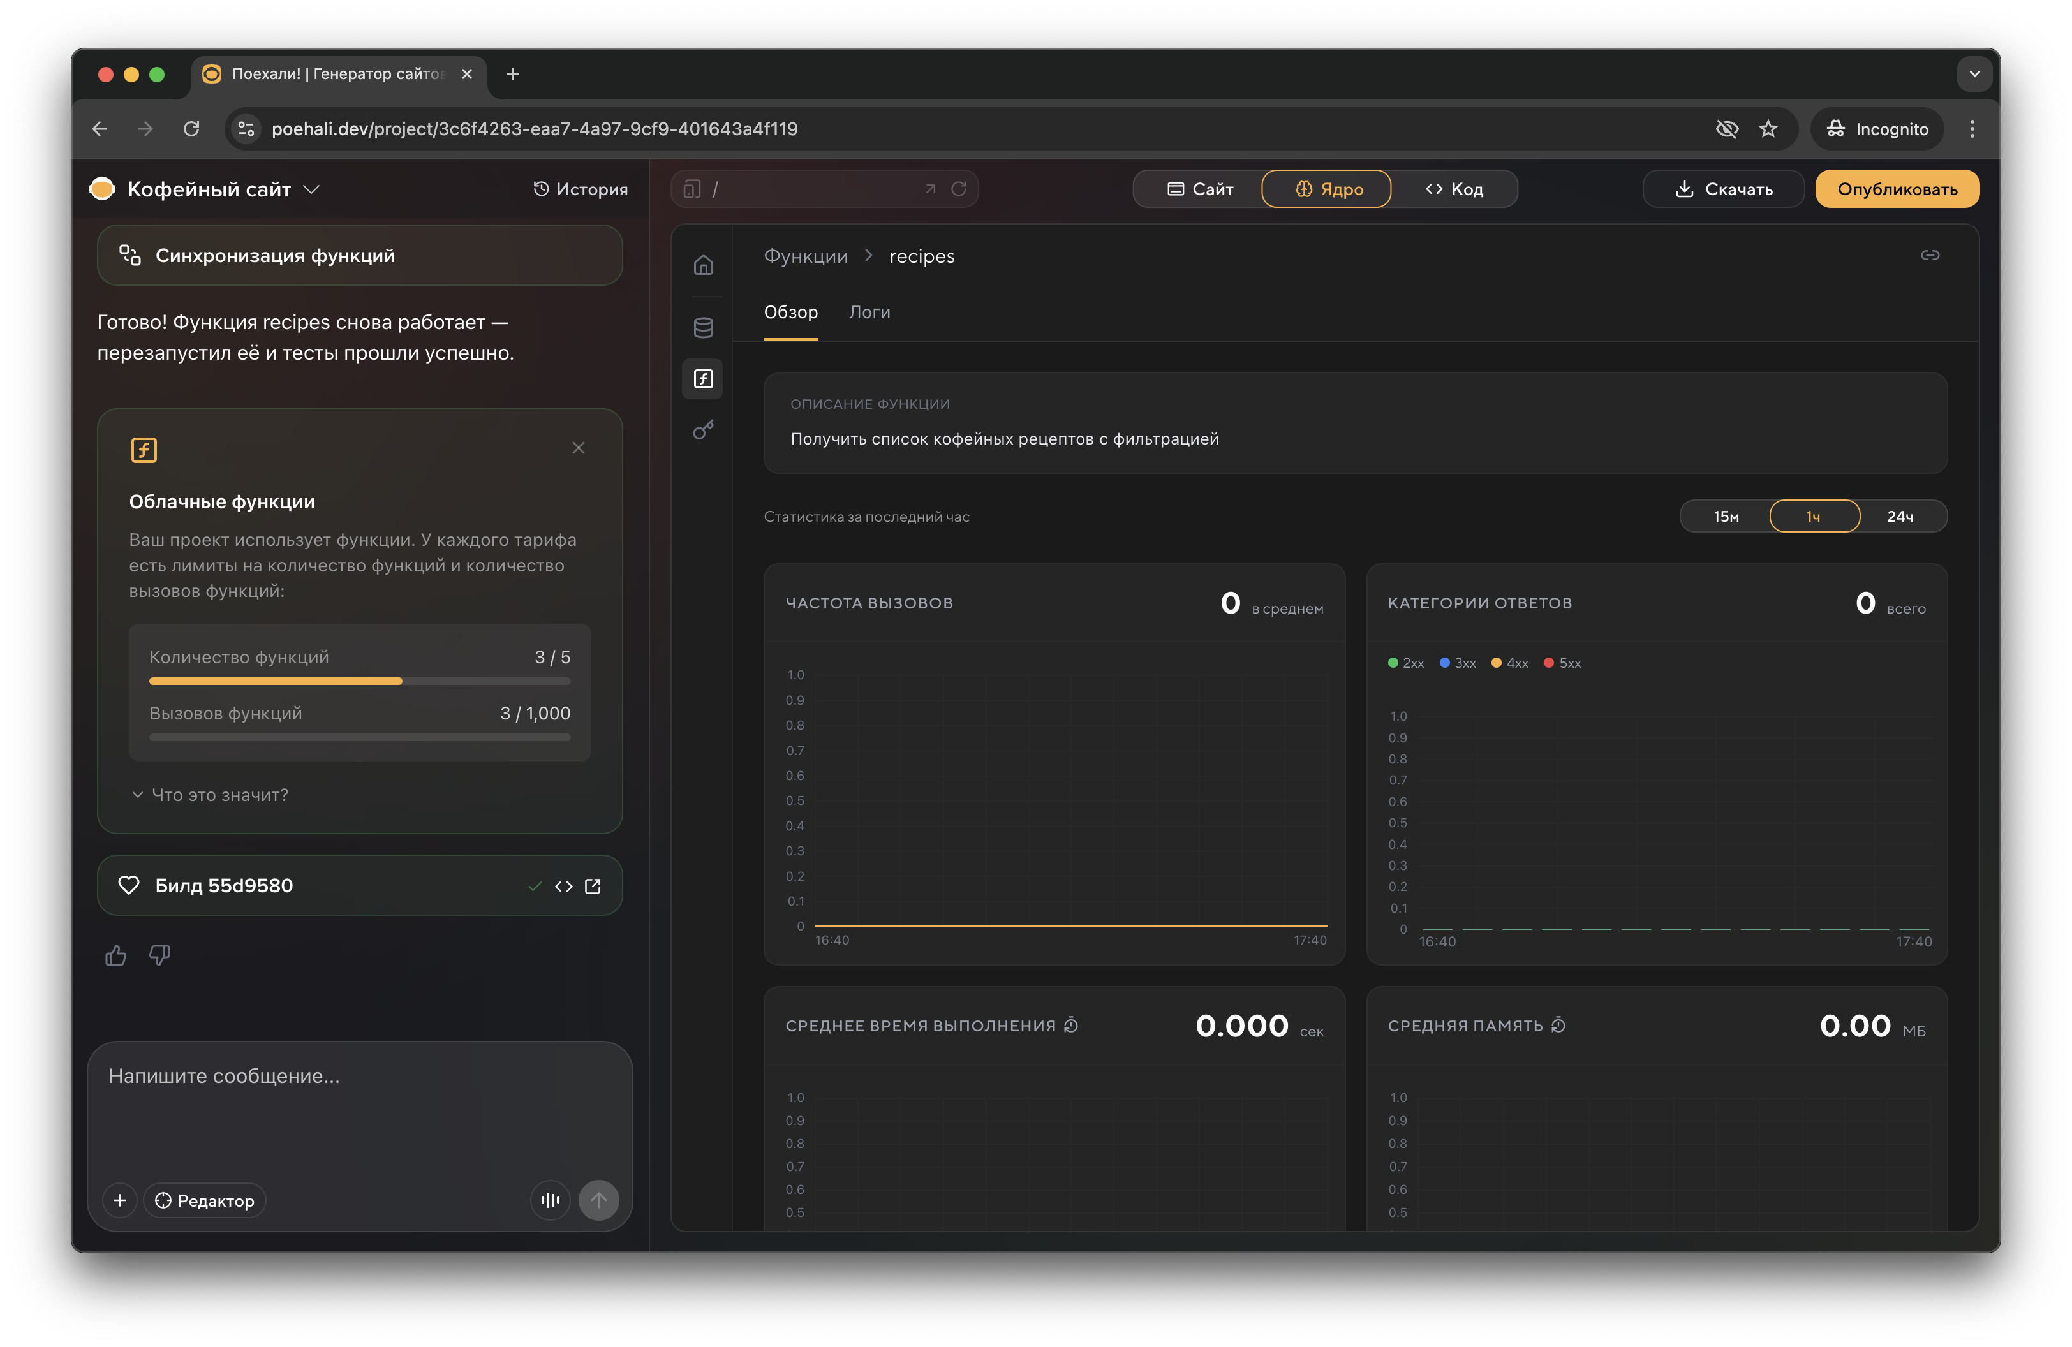View code of build 55d9580
This screenshot has width=2072, height=1347.
(x=563, y=886)
